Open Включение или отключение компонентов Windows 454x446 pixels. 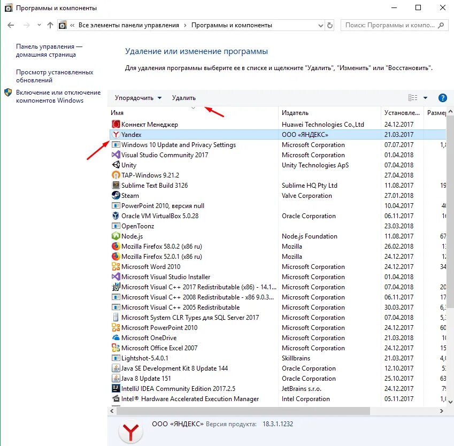58,96
